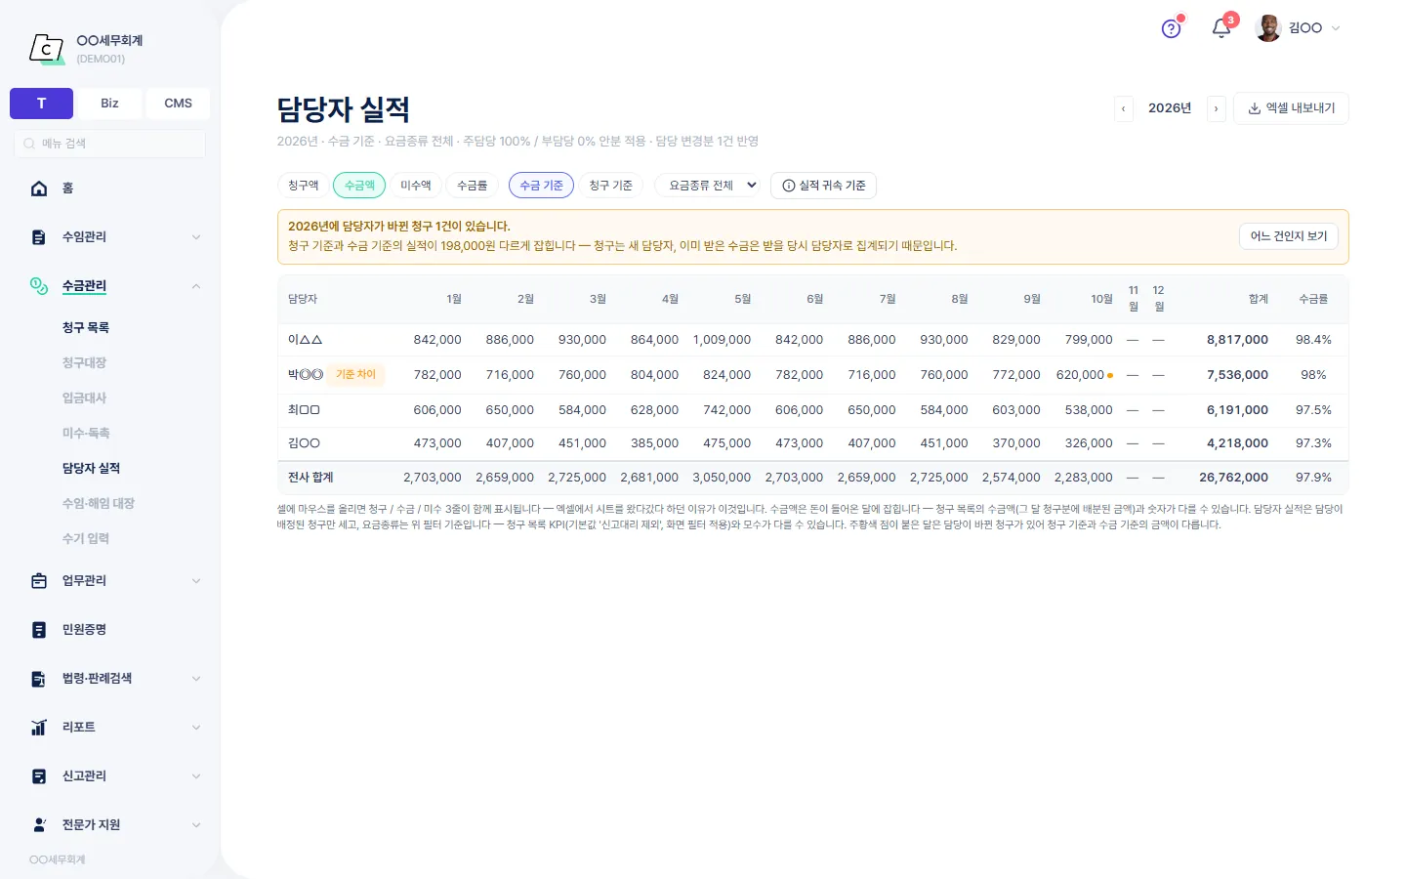Click 어느 건인지 보기 button

[x=1289, y=236]
